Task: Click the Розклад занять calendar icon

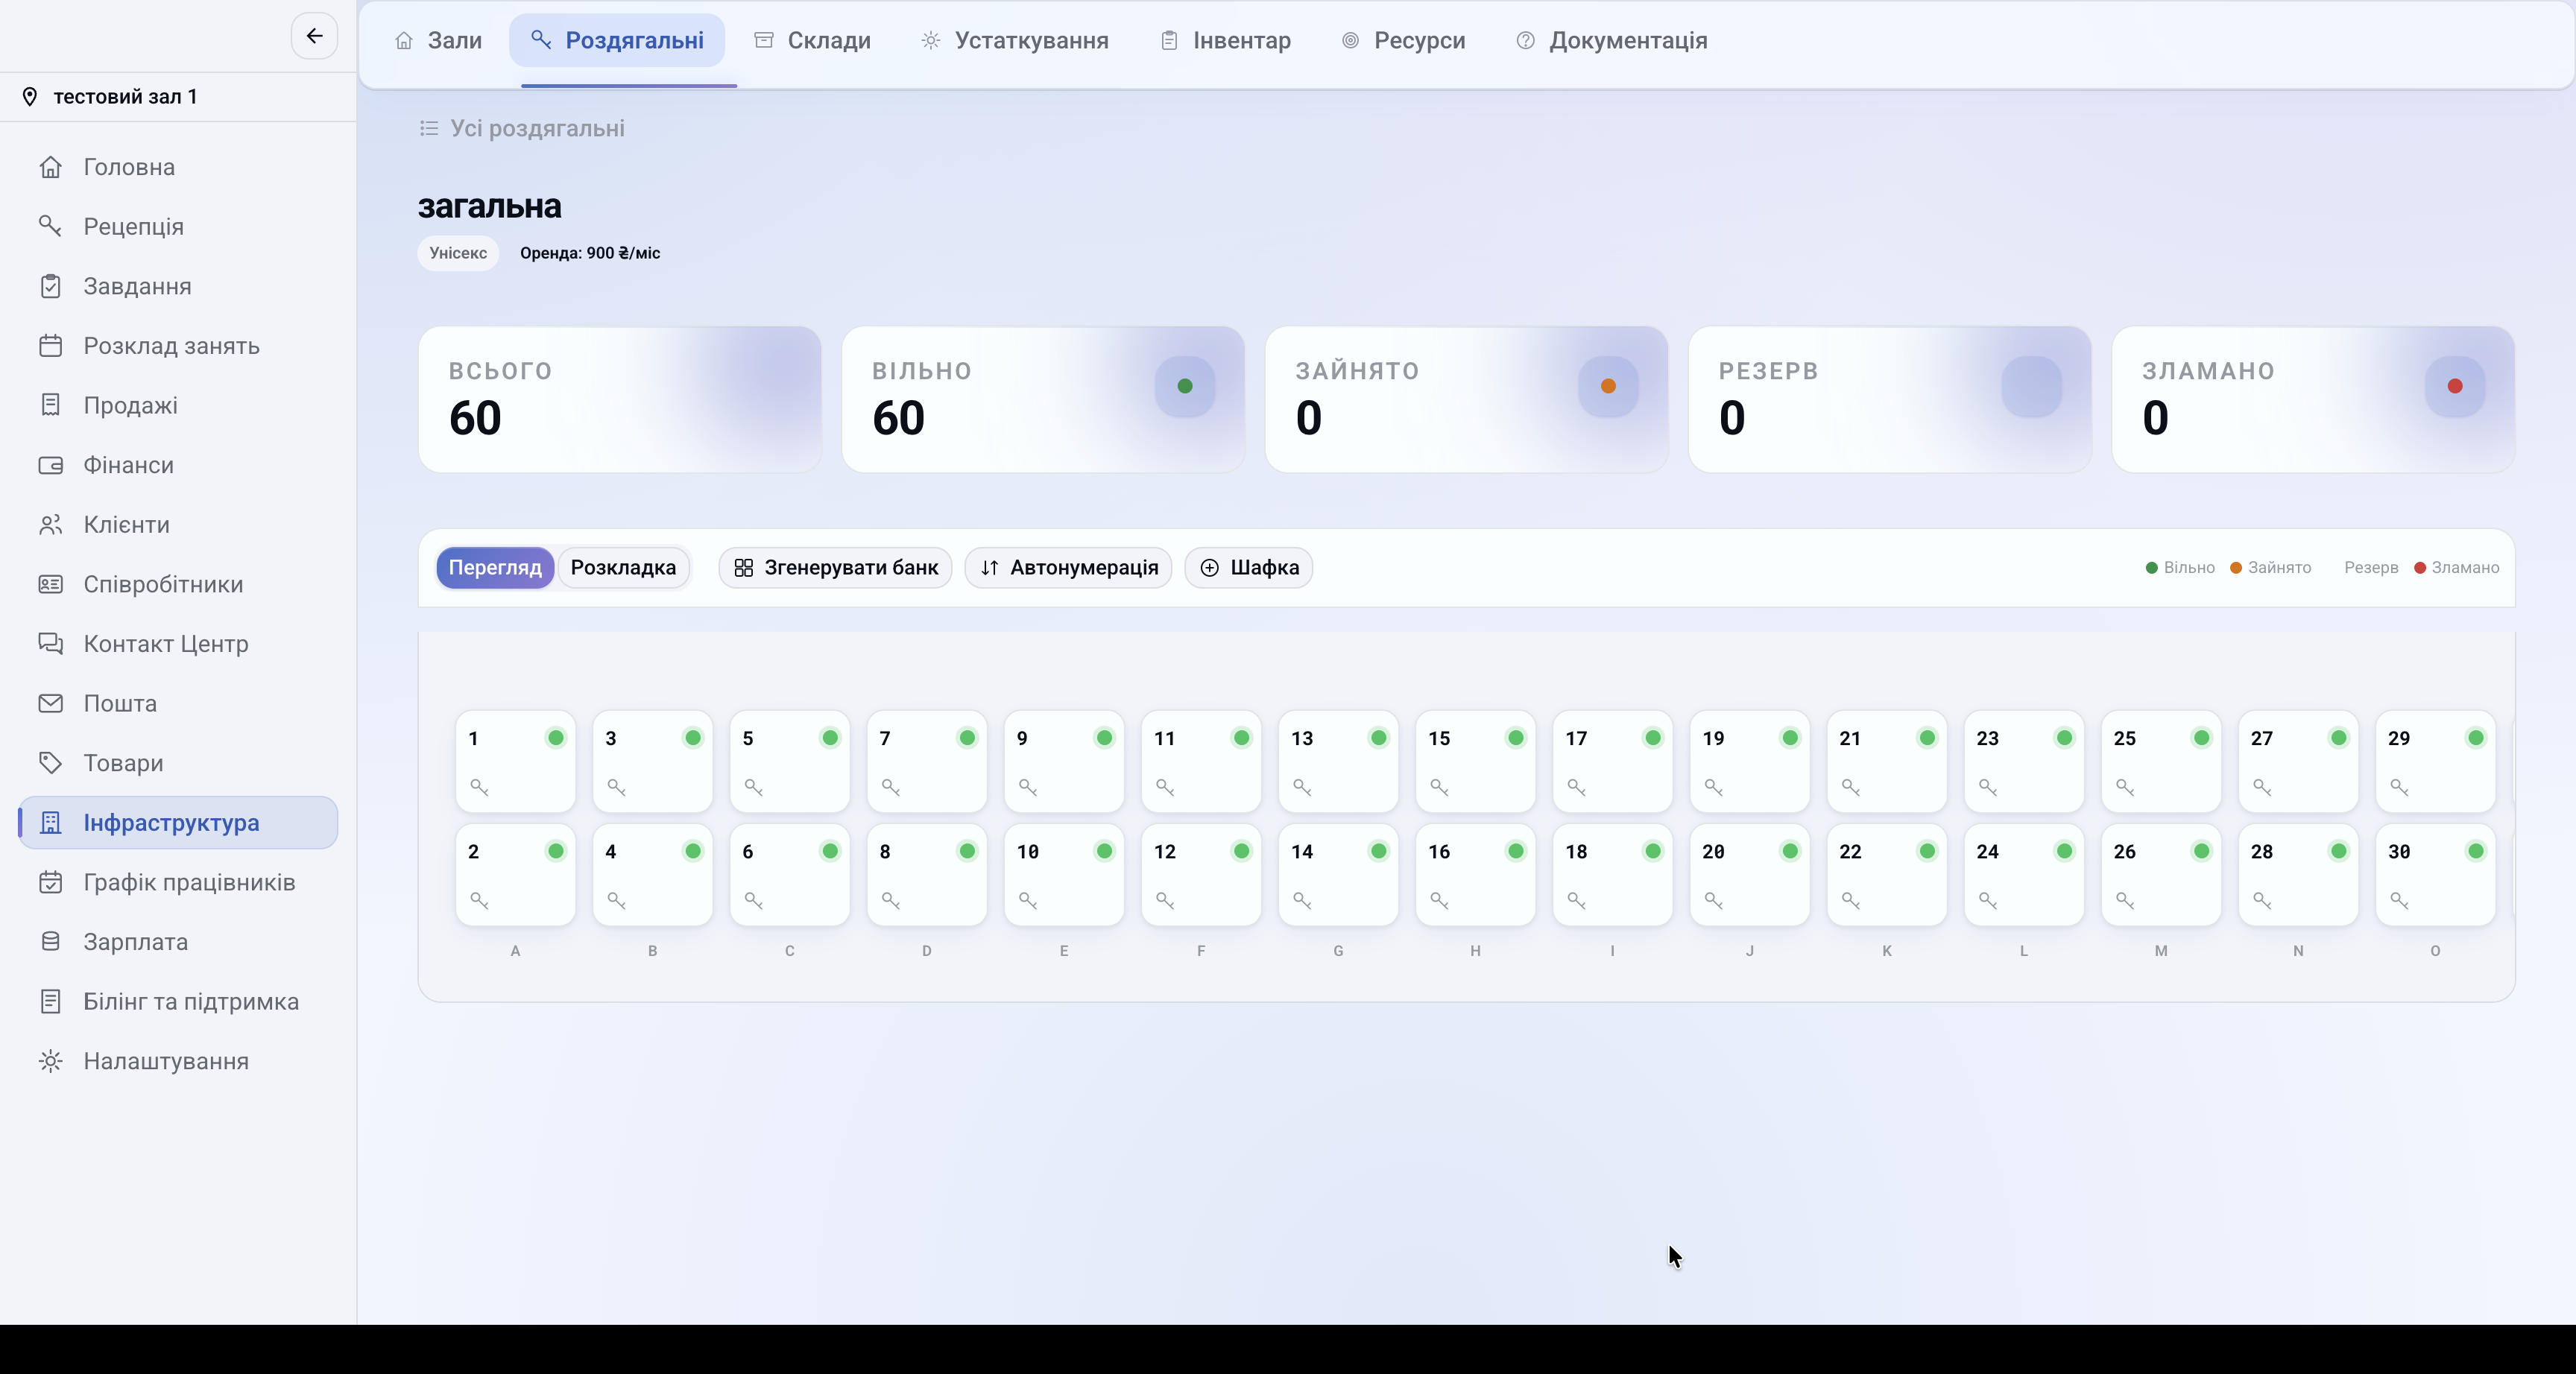Action: coord(50,346)
